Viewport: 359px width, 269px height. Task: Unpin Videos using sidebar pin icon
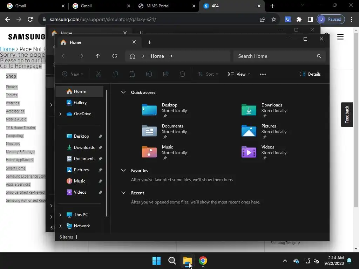[x=100, y=192]
